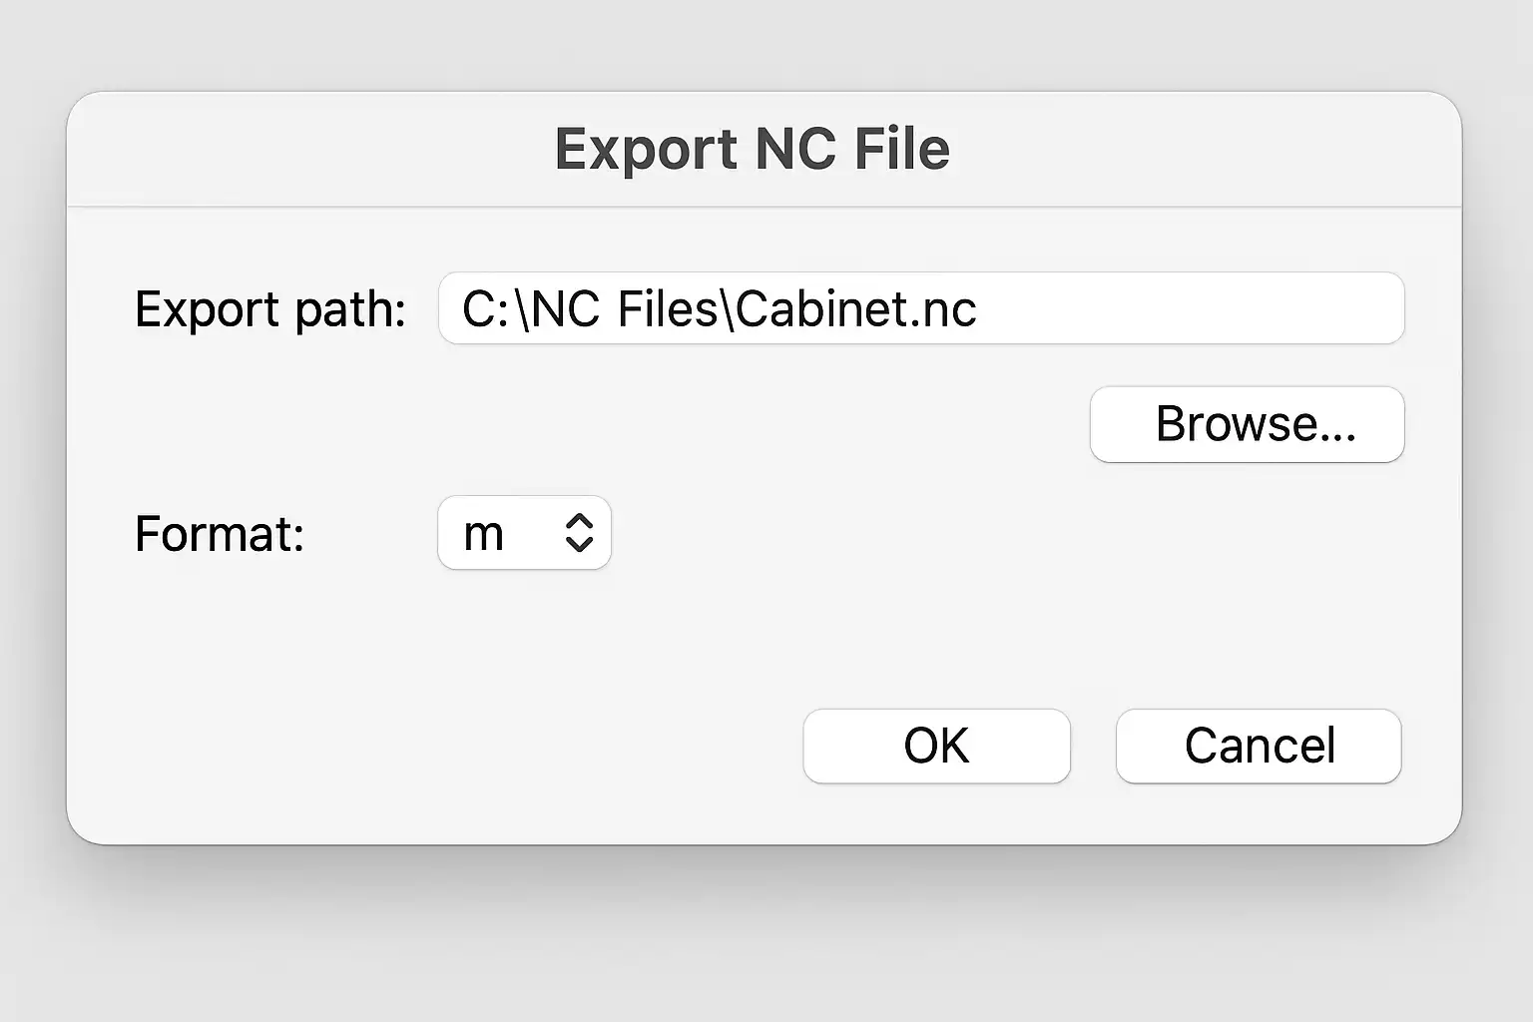
Task: Confirm export with the OK button
Action: point(936,746)
